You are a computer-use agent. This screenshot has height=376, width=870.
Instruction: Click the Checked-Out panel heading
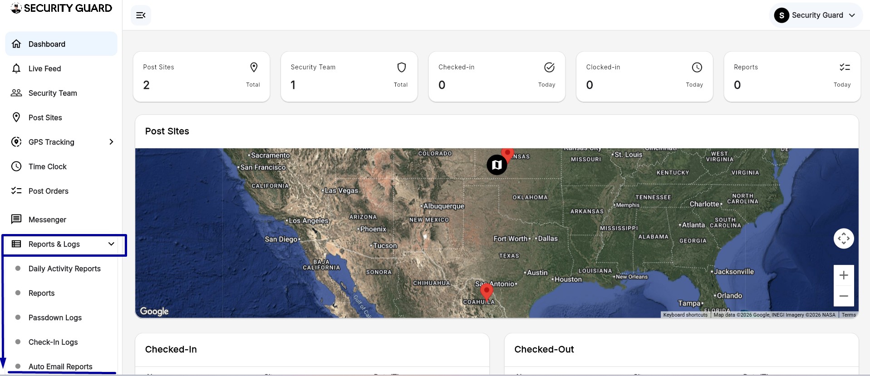click(x=544, y=349)
